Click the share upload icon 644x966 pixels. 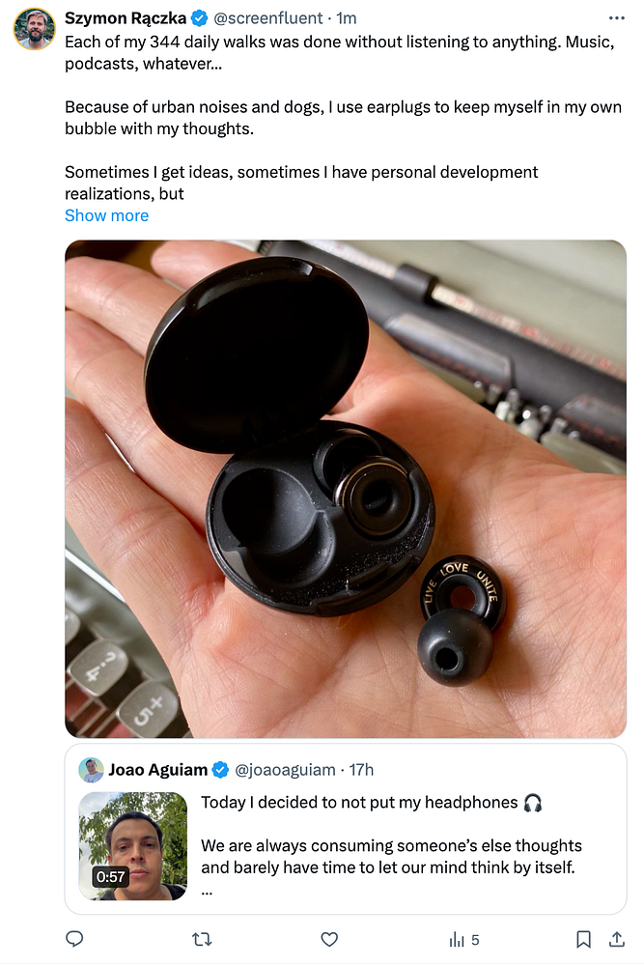point(616,939)
